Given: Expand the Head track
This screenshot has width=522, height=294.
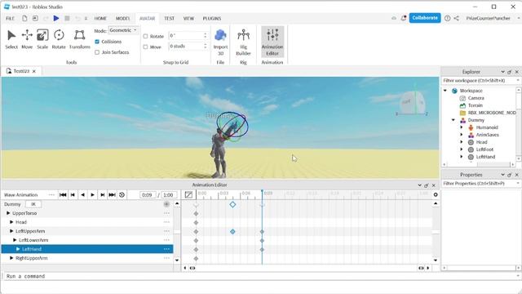Looking at the screenshot, I should pos(11,222).
